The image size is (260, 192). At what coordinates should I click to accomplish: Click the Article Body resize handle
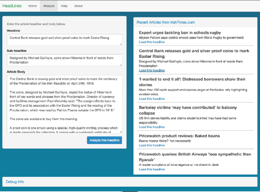[x=121, y=132]
